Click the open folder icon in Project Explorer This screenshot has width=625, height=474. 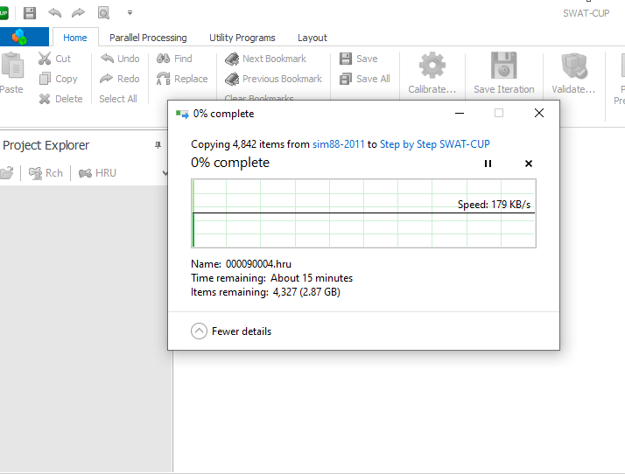7,173
